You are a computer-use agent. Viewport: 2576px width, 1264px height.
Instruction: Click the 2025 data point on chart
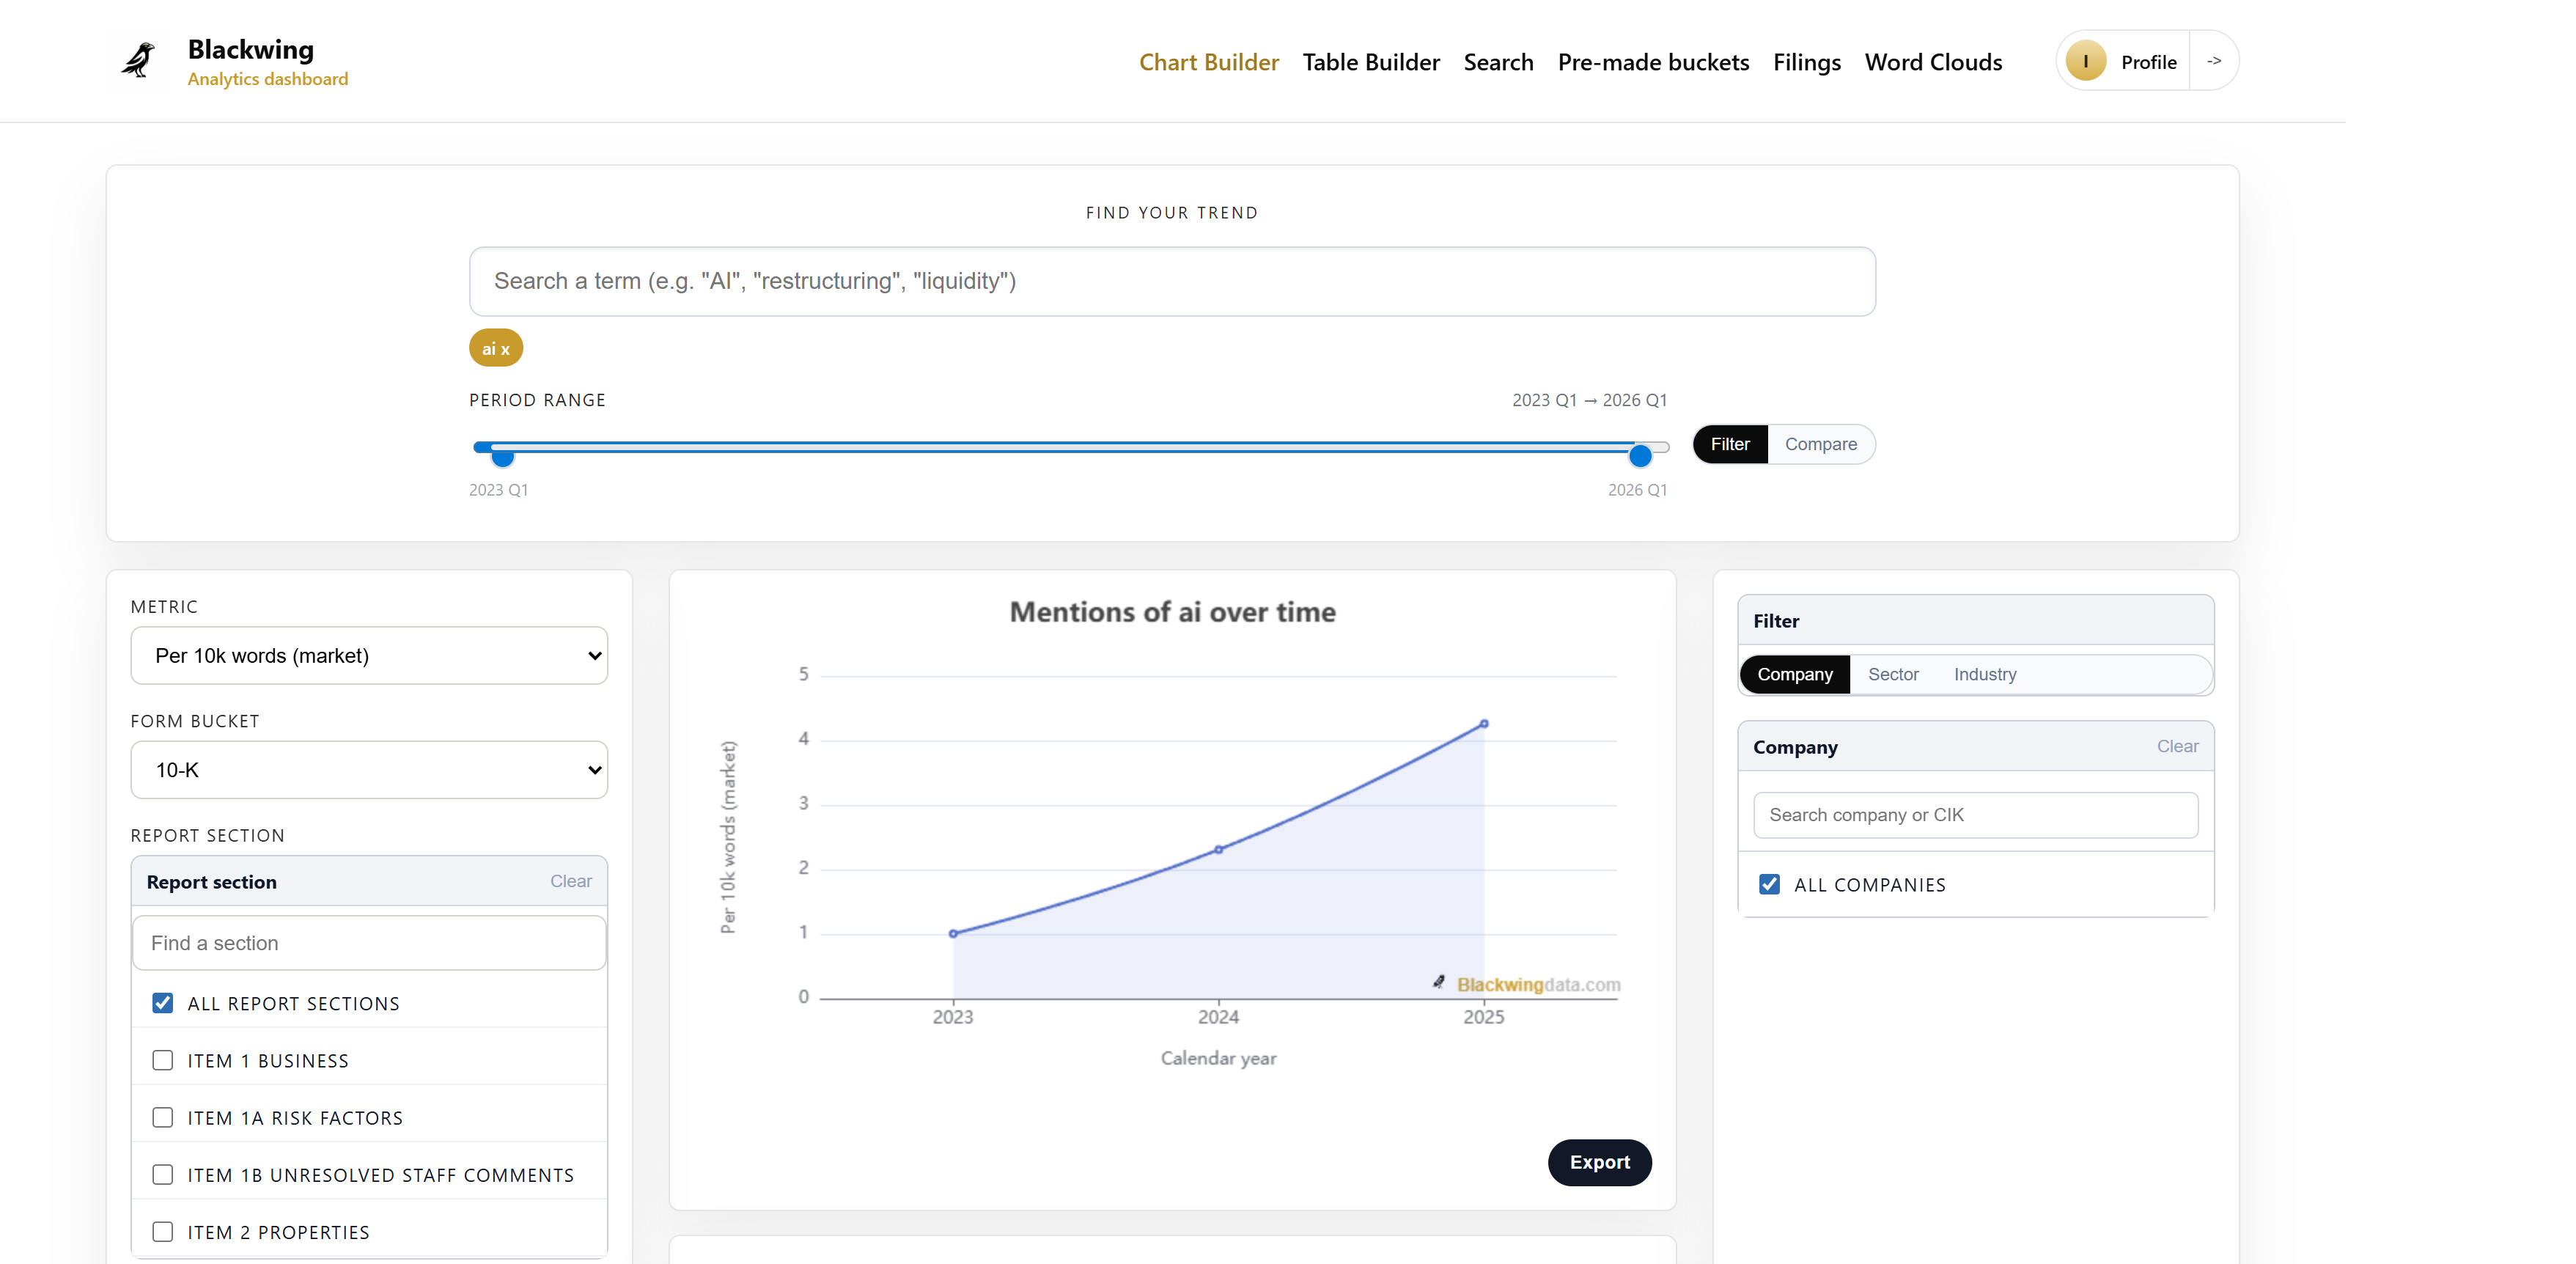(1484, 723)
